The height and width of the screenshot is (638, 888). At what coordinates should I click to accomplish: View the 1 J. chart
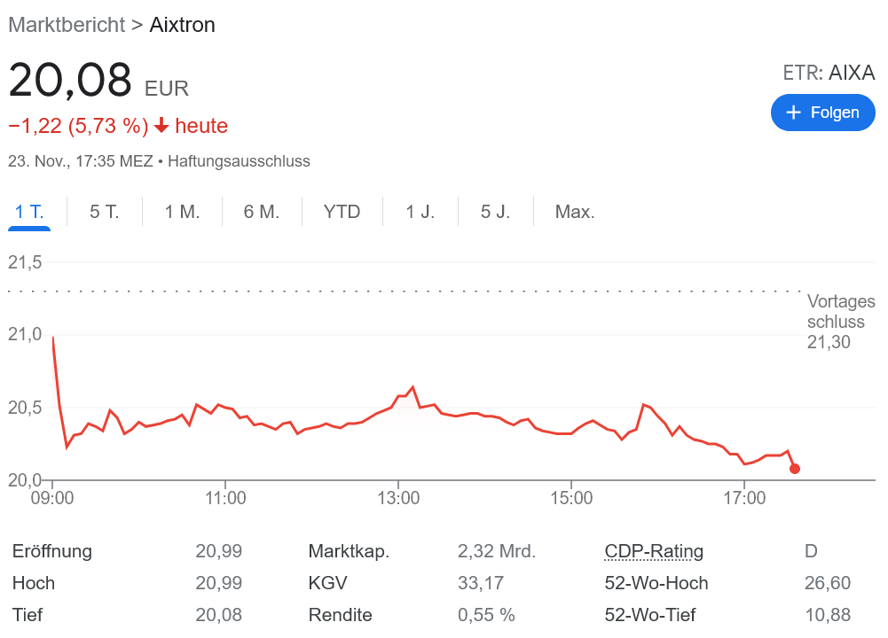[x=418, y=211]
